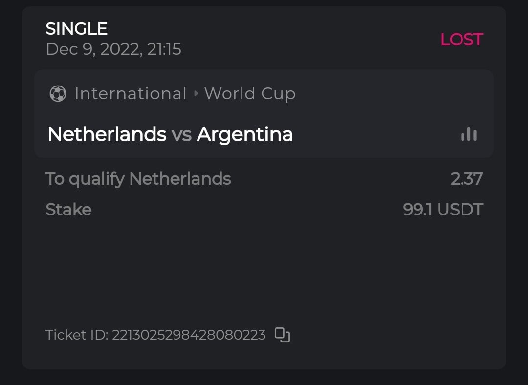
Task: Open the International category link
Action: 131,93
